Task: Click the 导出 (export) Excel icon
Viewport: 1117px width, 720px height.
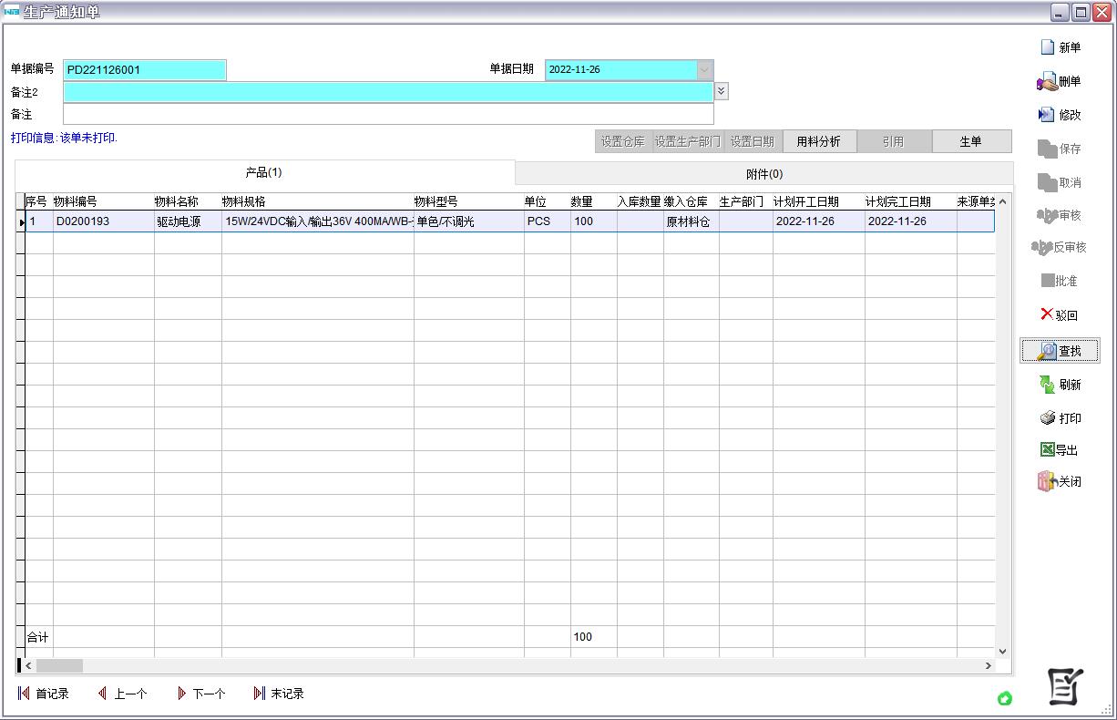Action: (1048, 450)
